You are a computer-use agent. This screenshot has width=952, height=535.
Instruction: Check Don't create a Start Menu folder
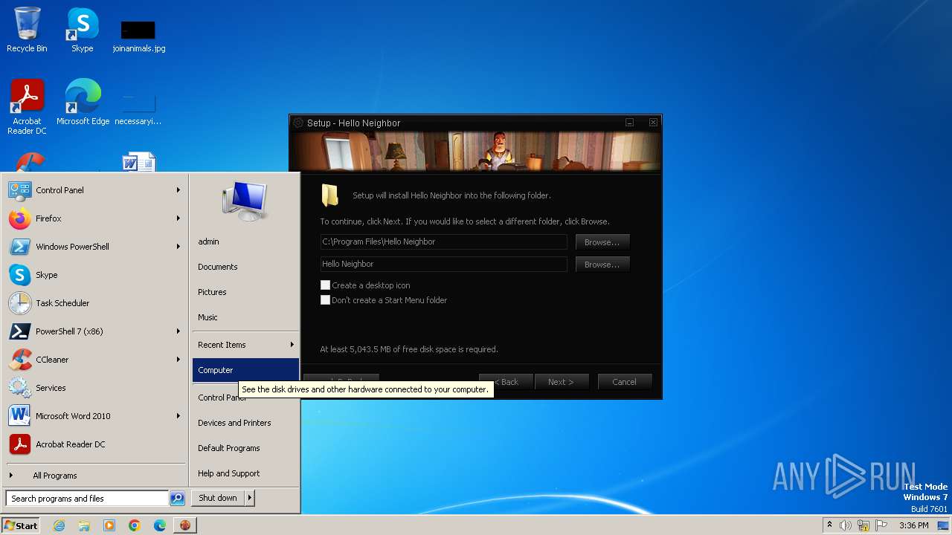[325, 300]
